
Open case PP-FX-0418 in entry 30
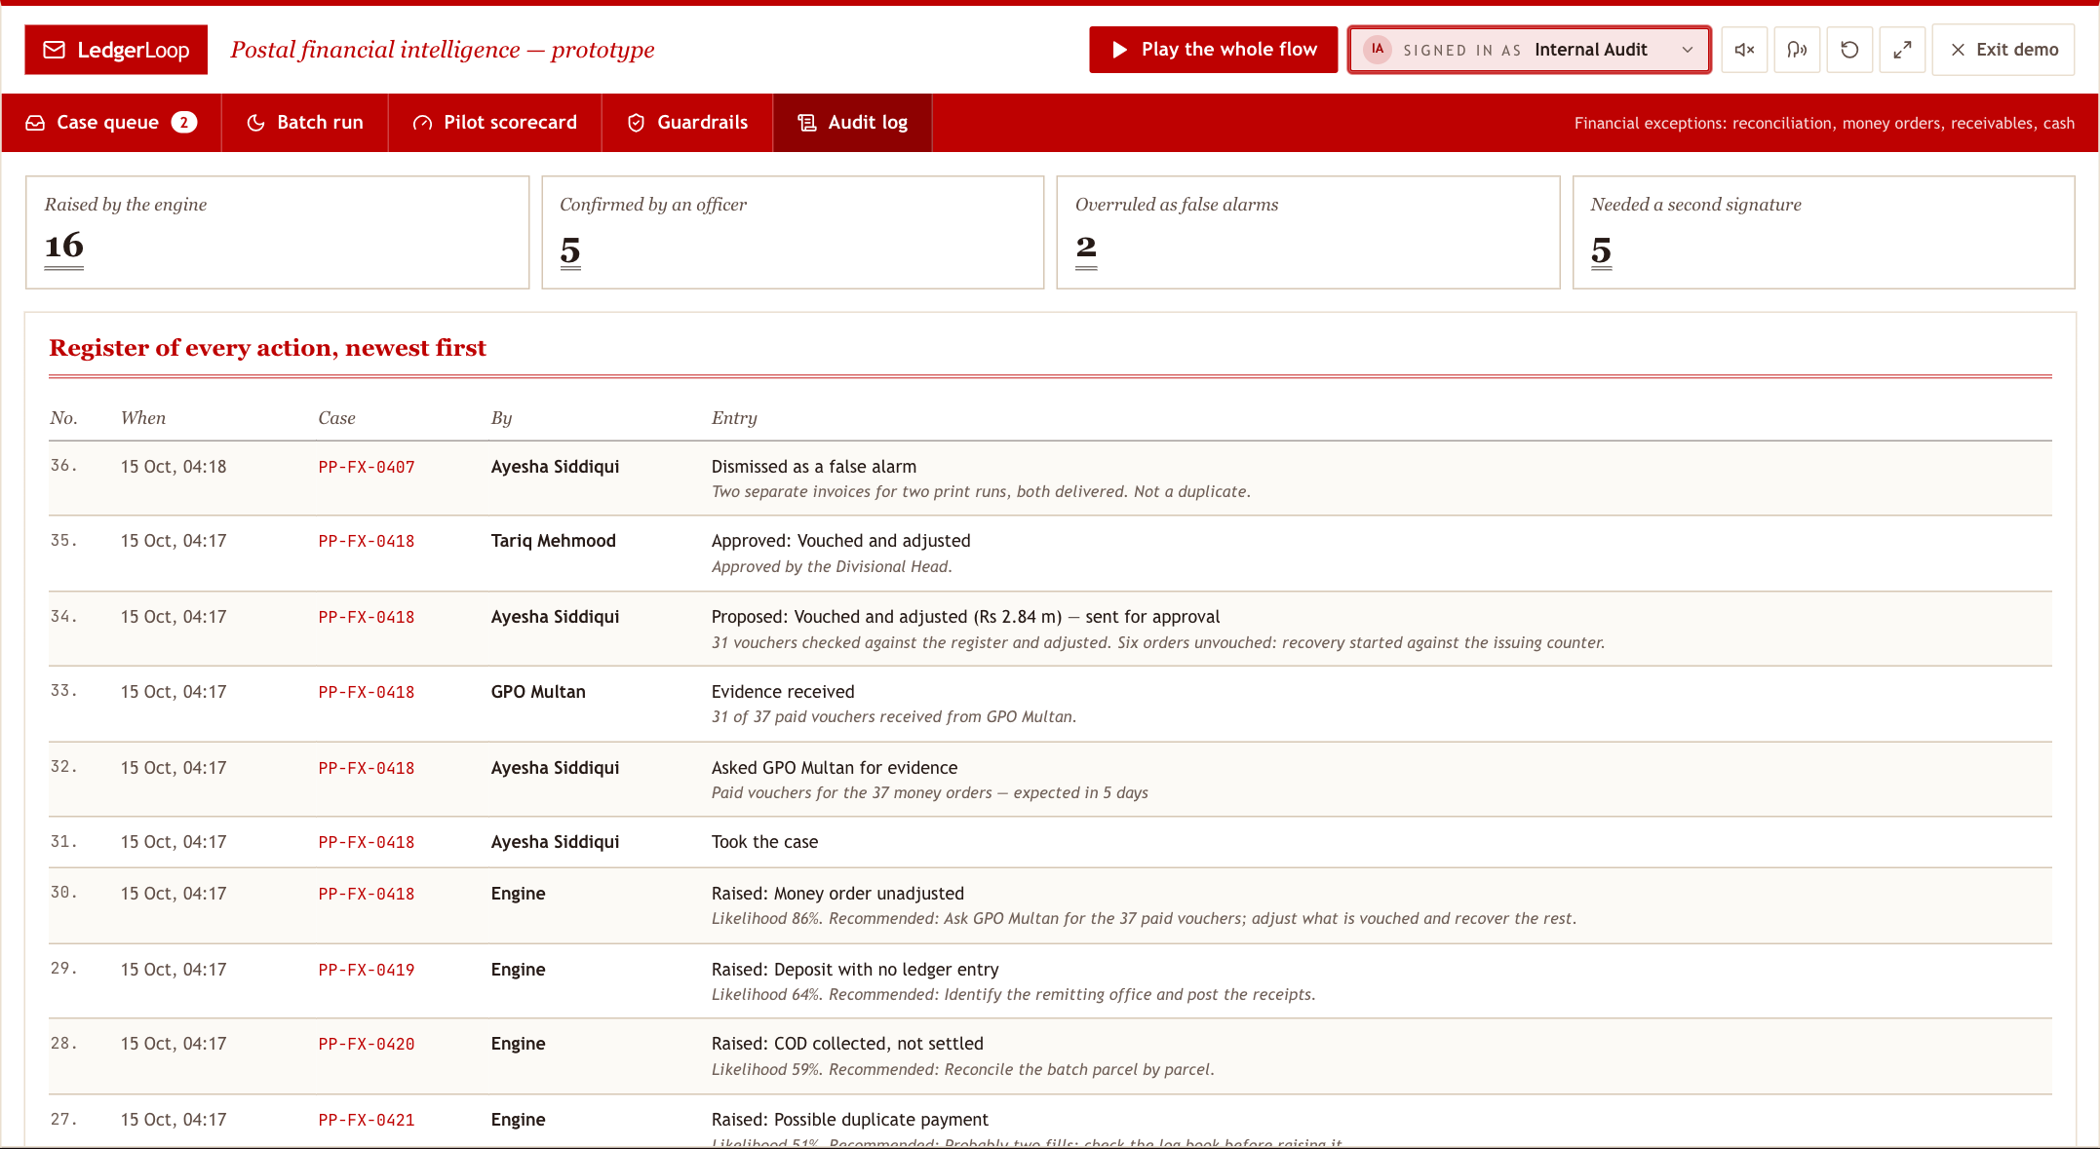[367, 895]
